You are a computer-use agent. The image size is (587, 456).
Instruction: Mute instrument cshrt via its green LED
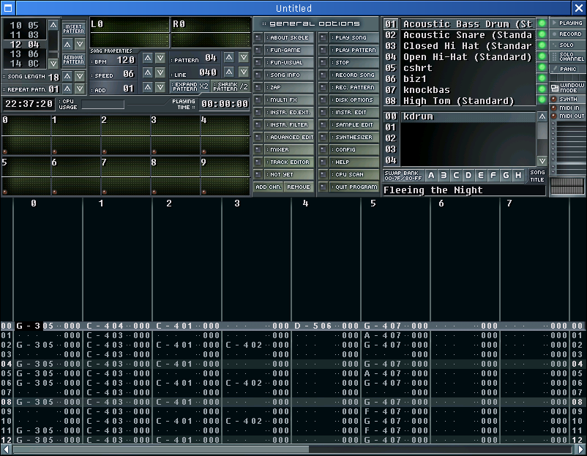click(x=542, y=67)
